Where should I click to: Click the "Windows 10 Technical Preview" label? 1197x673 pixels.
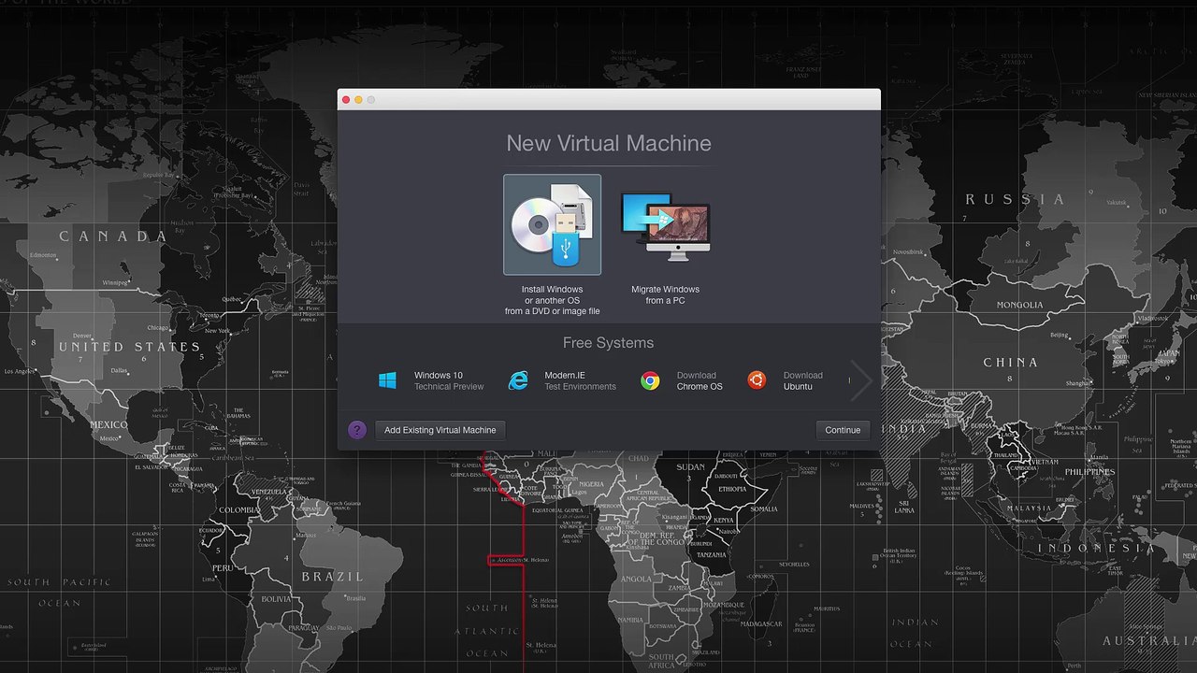tap(449, 380)
